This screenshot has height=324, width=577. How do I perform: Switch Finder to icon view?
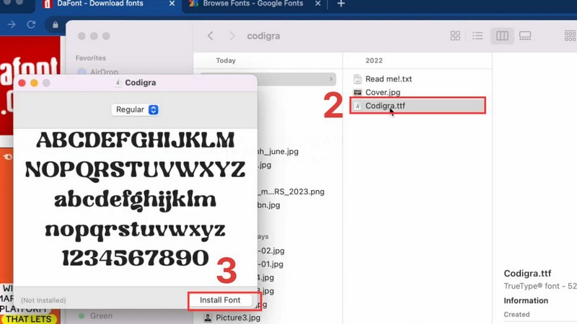click(455, 36)
